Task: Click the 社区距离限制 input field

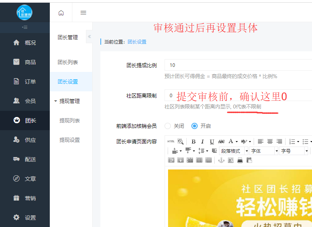Action: (x=238, y=95)
